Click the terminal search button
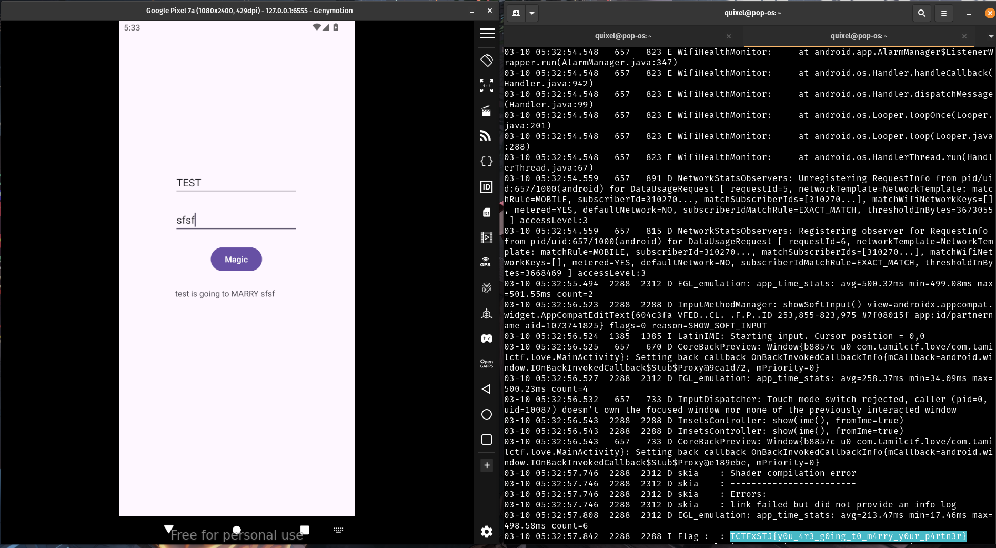 click(921, 13)
